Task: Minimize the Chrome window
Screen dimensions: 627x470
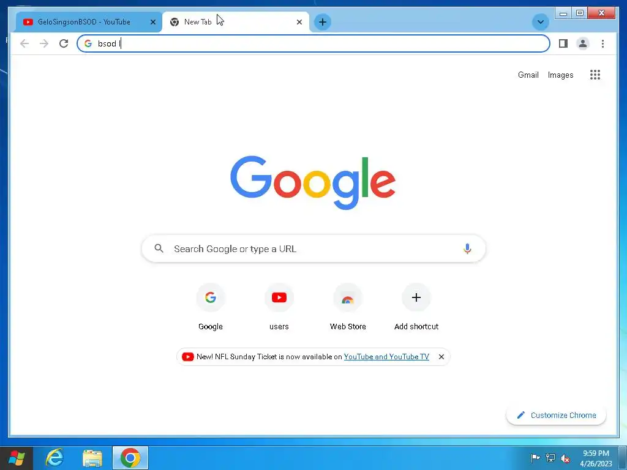Action: [563, 13]
